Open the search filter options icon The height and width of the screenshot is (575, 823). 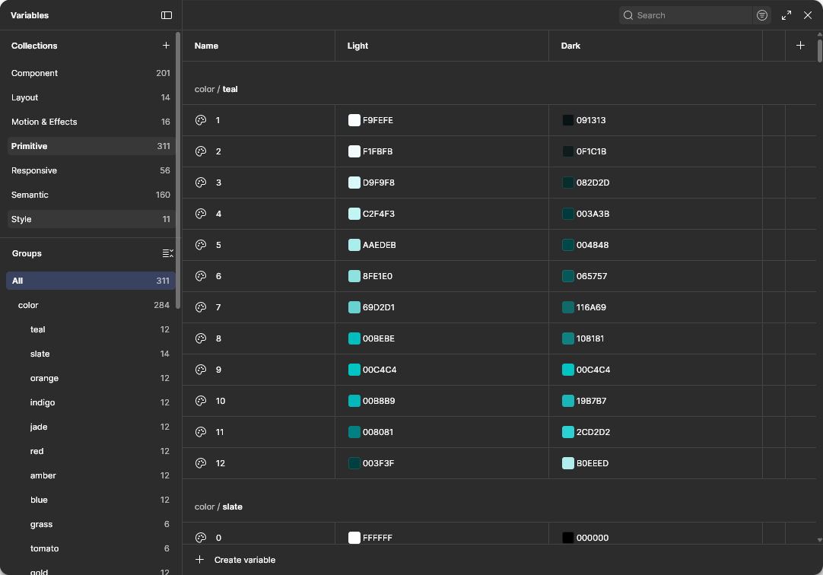pos(762,15)
